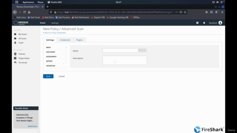
Task: Collapse the BASIC settings section
Action: (56, 47)
